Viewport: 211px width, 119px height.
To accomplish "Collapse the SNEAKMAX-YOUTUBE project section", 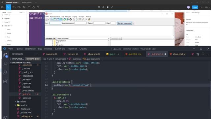I will [x=11, y=62].
